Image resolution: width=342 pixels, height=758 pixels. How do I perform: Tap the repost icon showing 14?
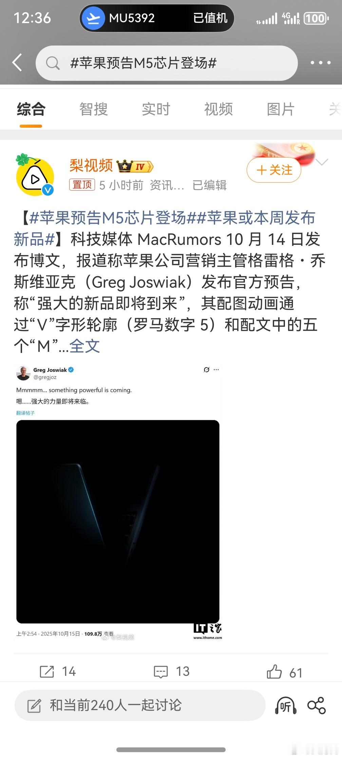pyautogui.click(x=47, y=672)
